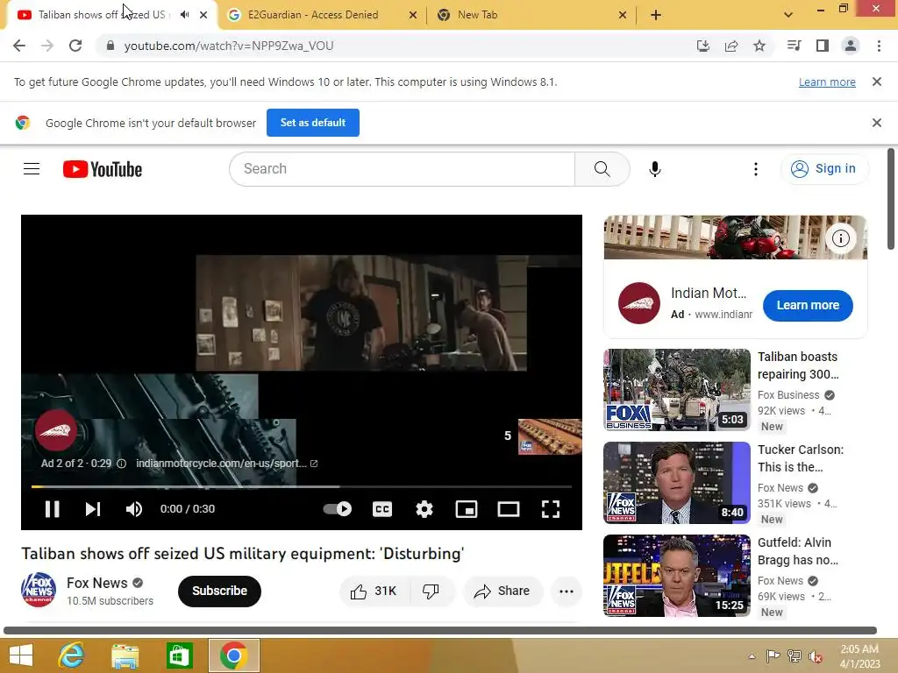Switch to the New Tab tab
The width and height of the screenshot is (898, 673).
(x=477, y=15)
